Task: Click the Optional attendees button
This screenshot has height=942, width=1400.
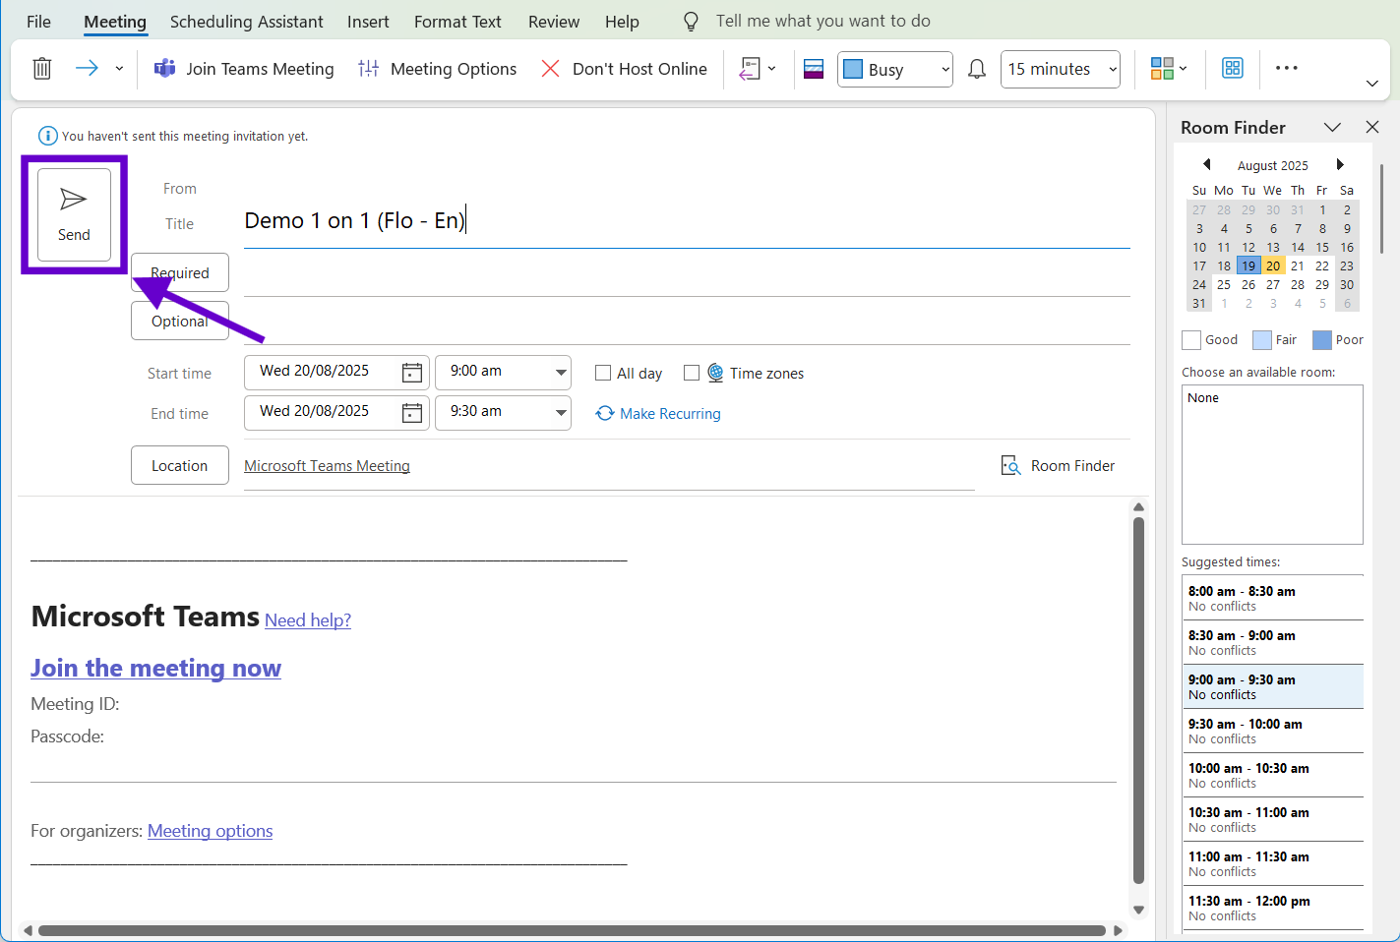Action: [180, 321]
